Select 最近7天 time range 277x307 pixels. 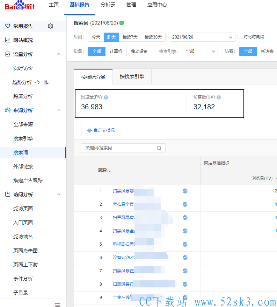click(130, 37)
